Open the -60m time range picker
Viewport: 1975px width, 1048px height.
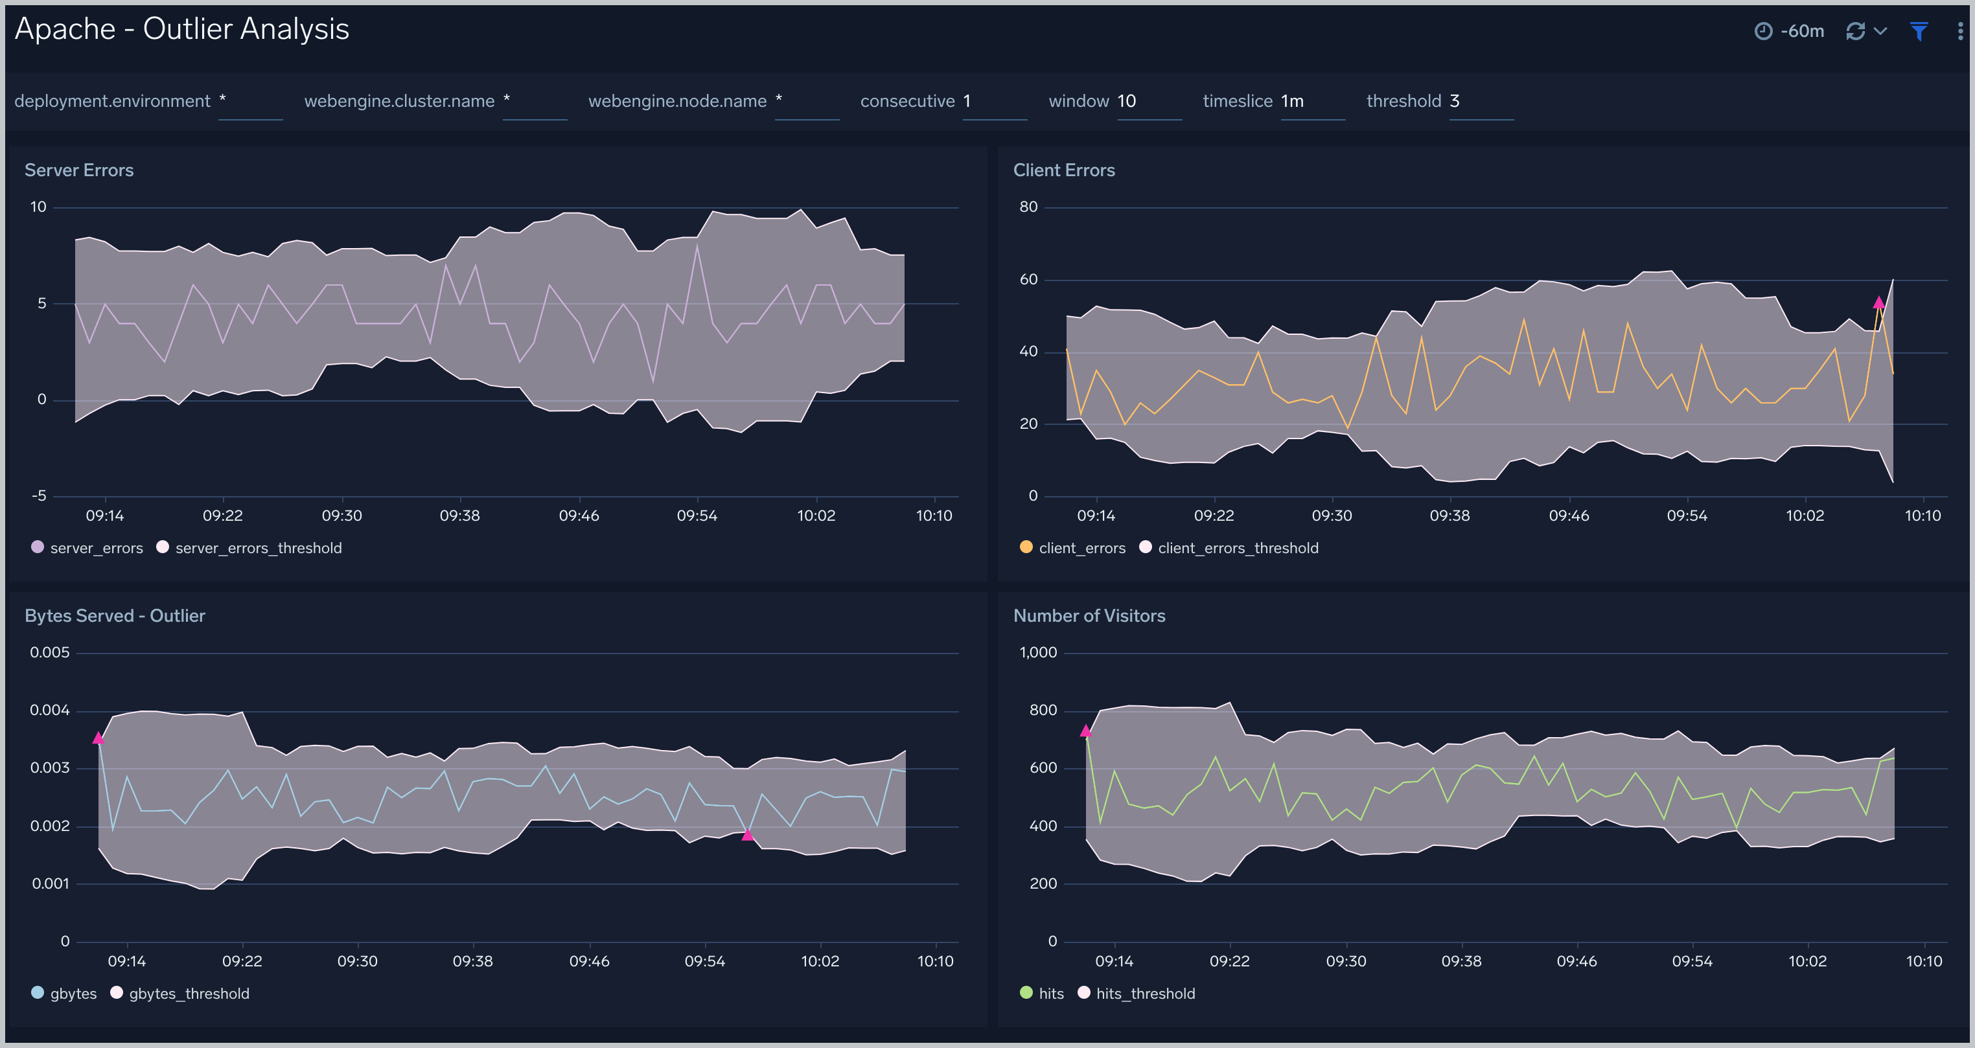coord(1790,32)
